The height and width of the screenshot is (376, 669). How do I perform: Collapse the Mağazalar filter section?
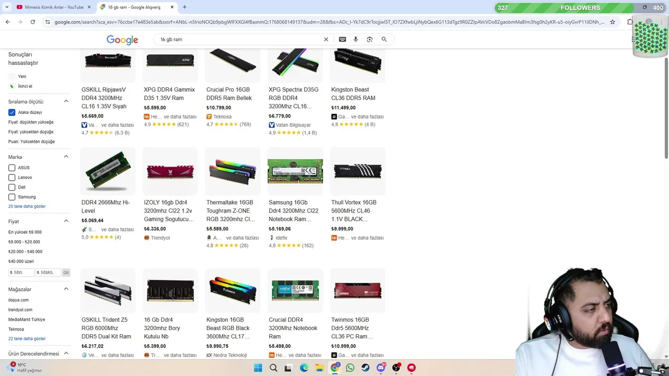66,289
